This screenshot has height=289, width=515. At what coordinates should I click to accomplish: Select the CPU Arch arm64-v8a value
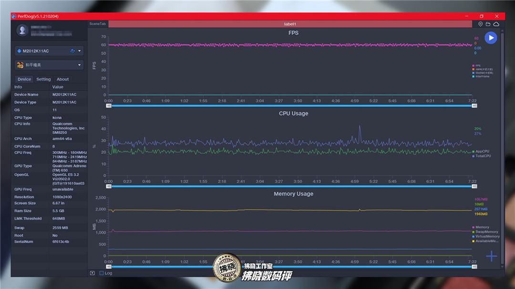click(x=62, y=139)
